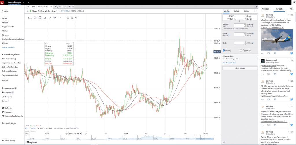The image size is (296, 145).
Task: Open the Larm tab in order panel
Action: [x=246, y=11]
